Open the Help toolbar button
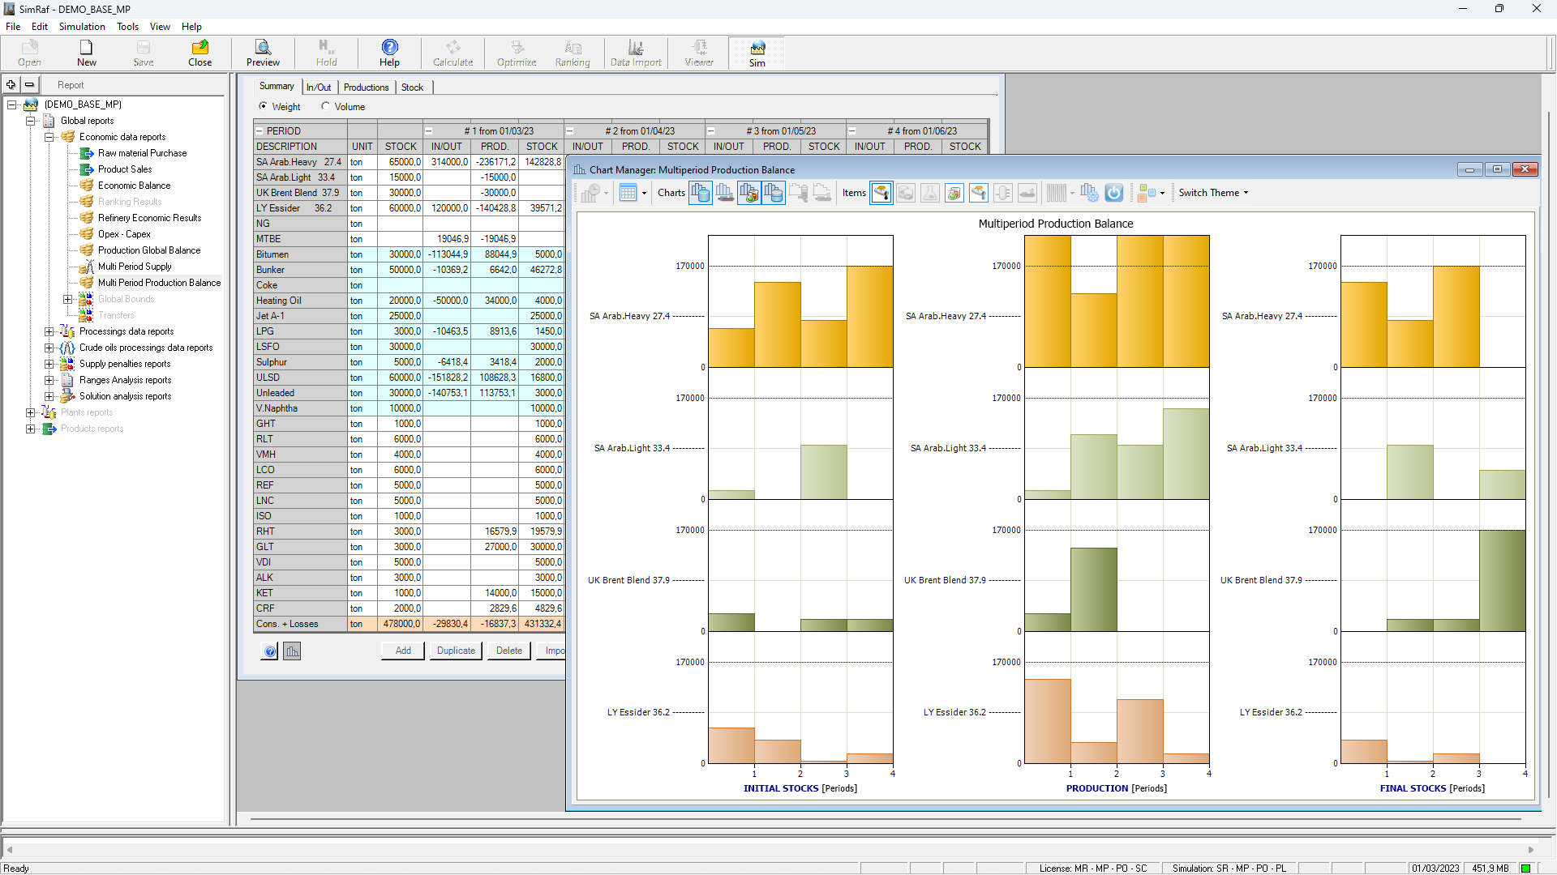The image size is (1557, 875). click(x=389, y=53)
